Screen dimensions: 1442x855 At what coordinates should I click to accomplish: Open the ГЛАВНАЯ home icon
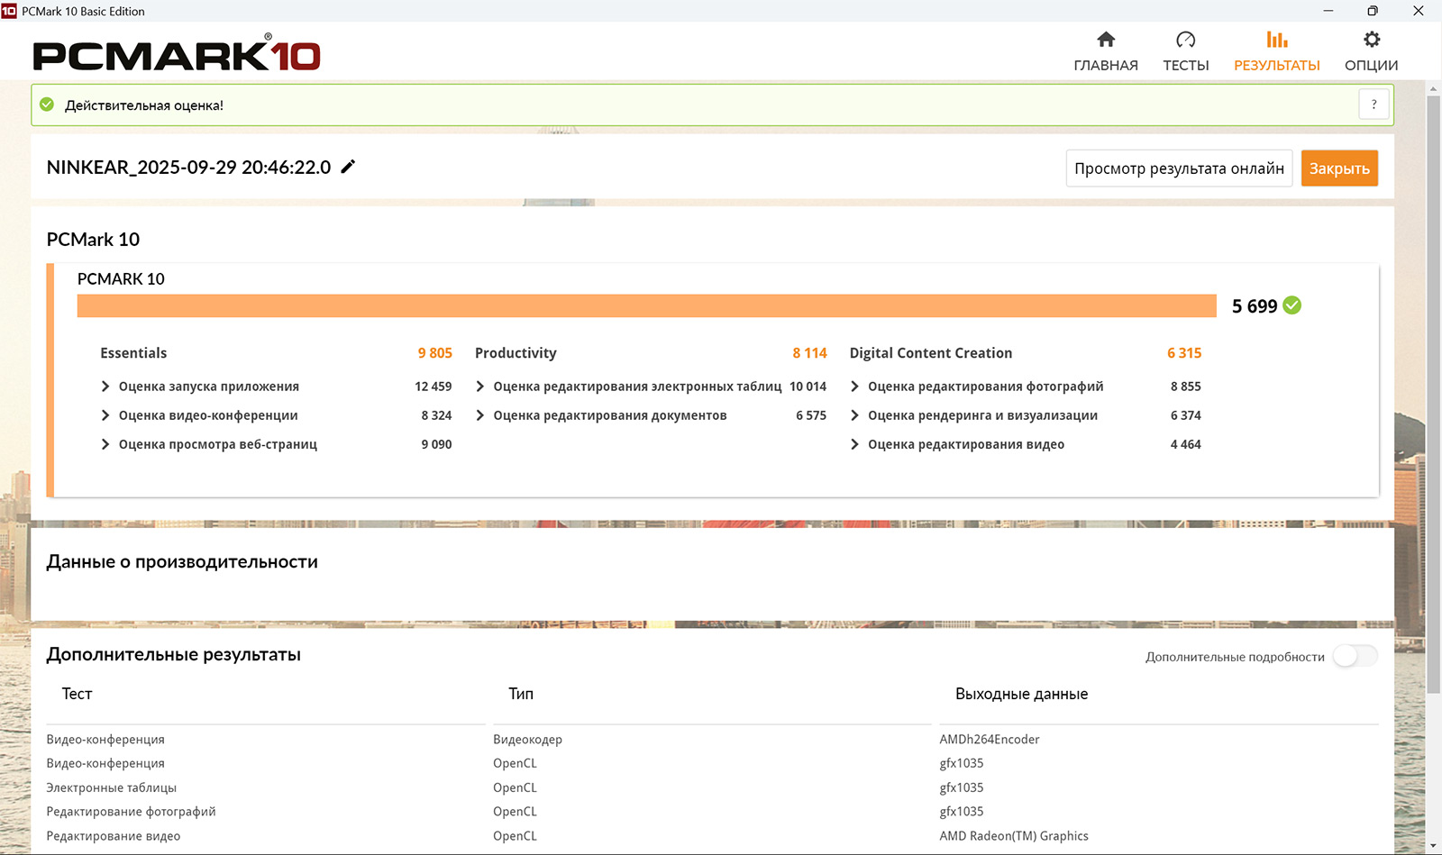1106,40
